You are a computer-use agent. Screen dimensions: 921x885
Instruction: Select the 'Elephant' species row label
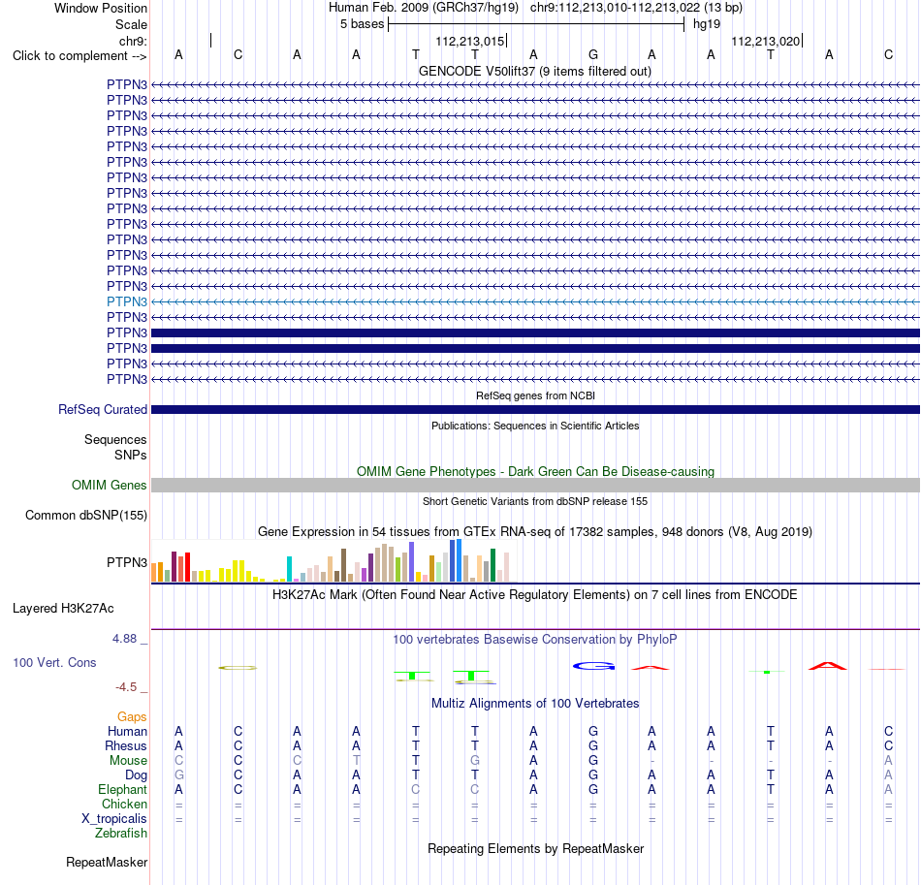[122, 790]
